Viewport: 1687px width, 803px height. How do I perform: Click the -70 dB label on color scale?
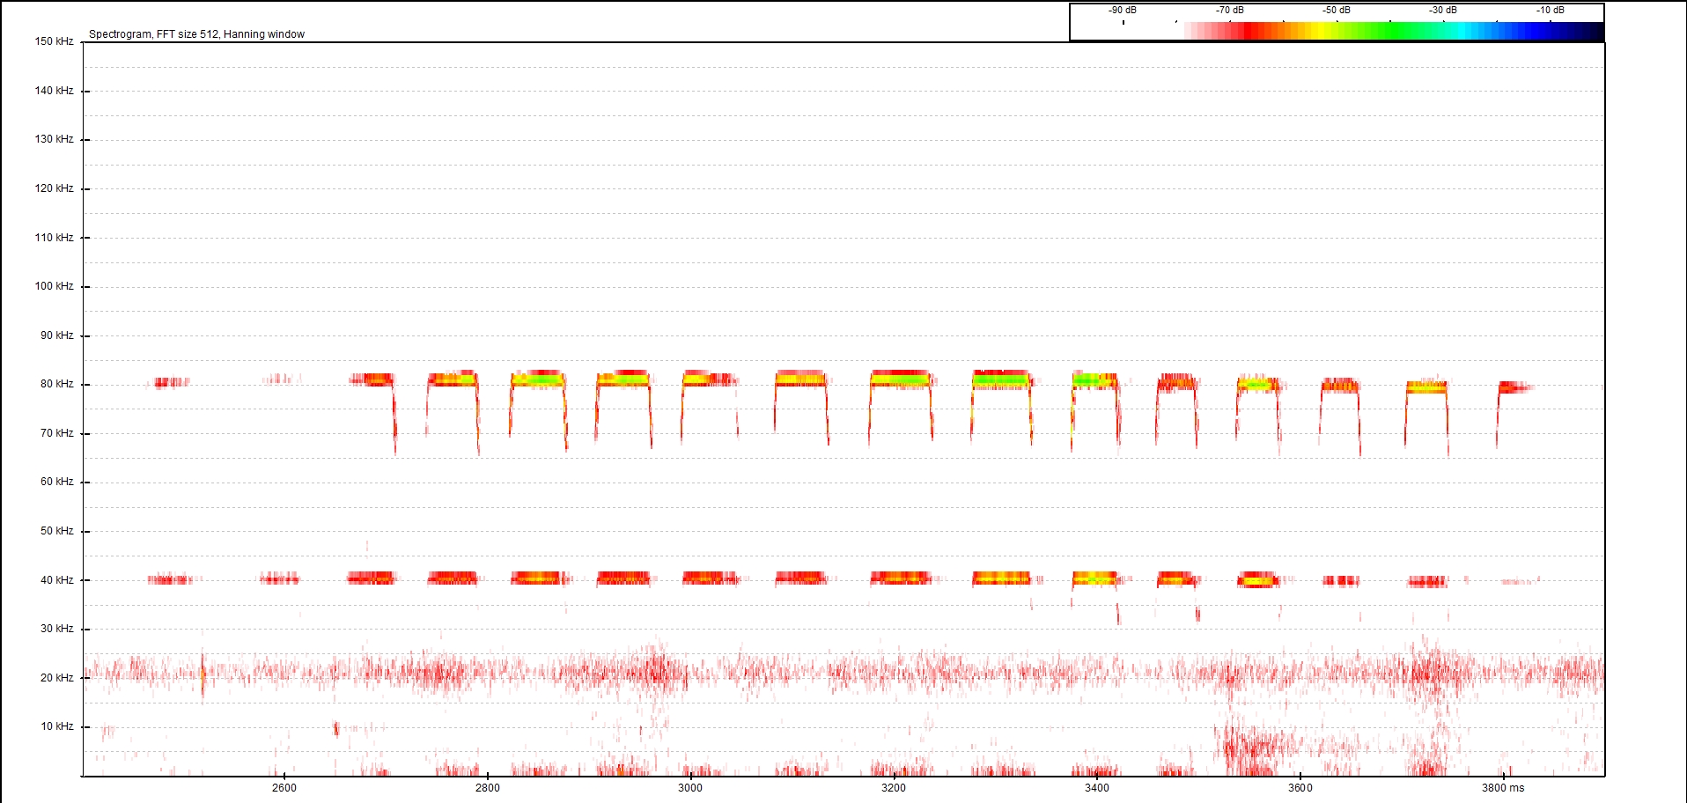1229,11
